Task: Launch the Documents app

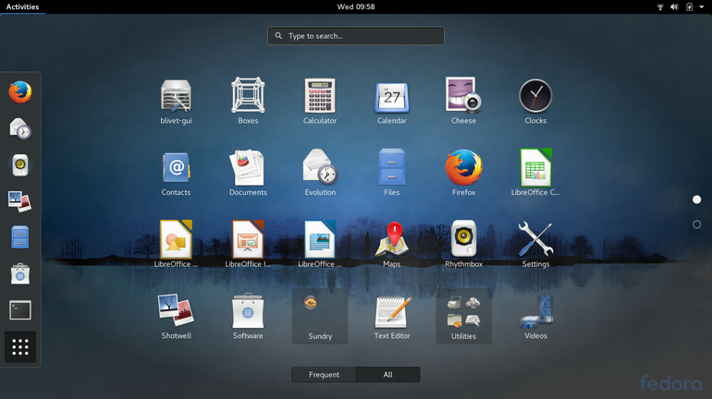Action: click(x=248, y=173)
